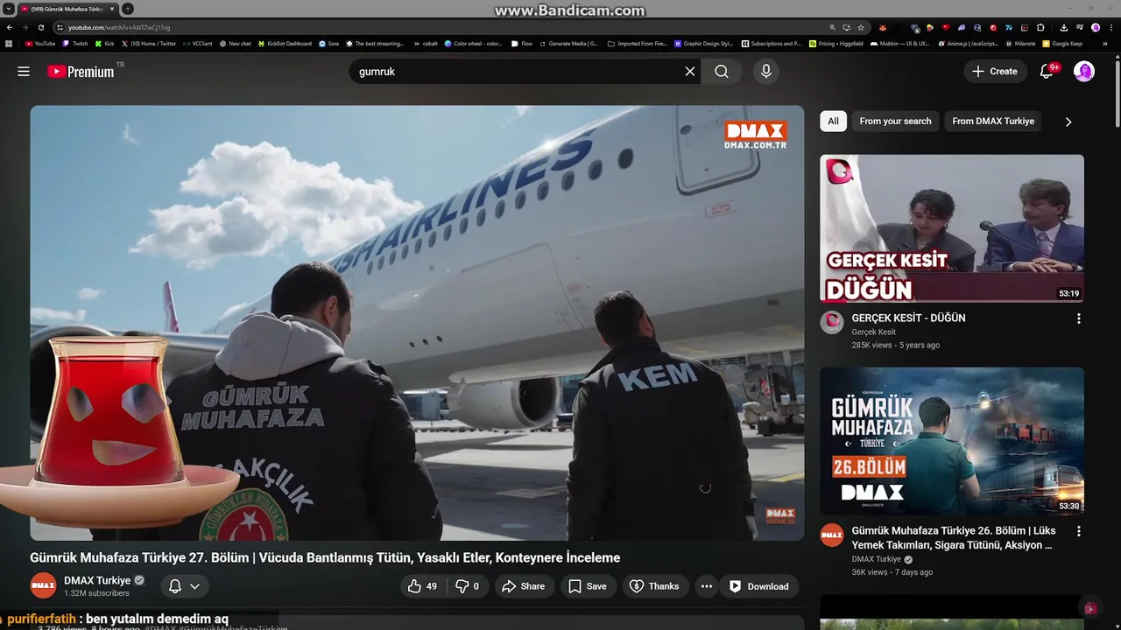This screenshot has height=630, width=1121.
Task: Dislike the video with thumbs down
Action: coord(468,586)
